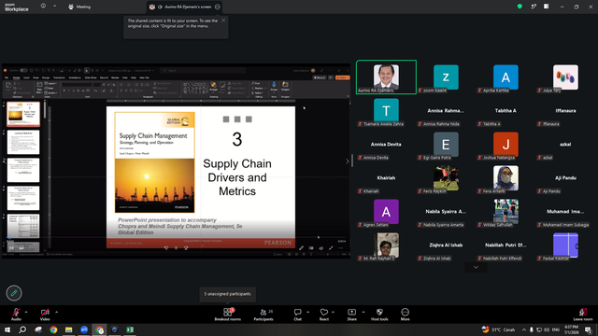Show hidden system tray icons
598x336 pixels.
coord(524,329)
